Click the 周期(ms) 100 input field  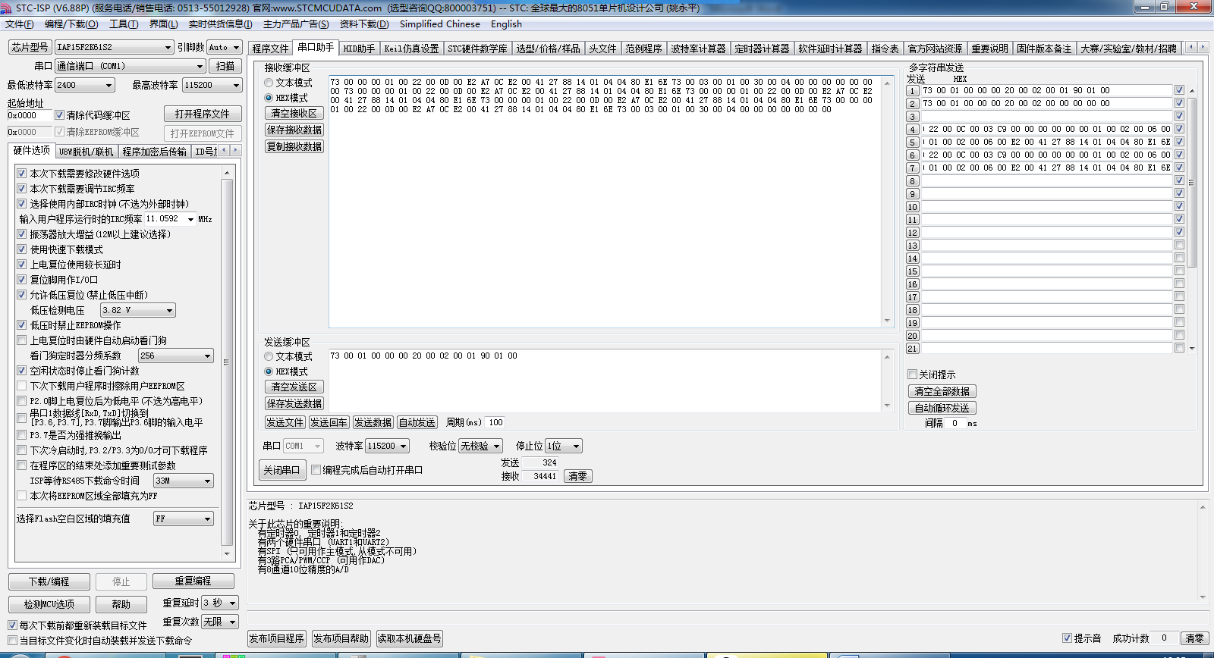pyautogui.click(x=495, y=422)
